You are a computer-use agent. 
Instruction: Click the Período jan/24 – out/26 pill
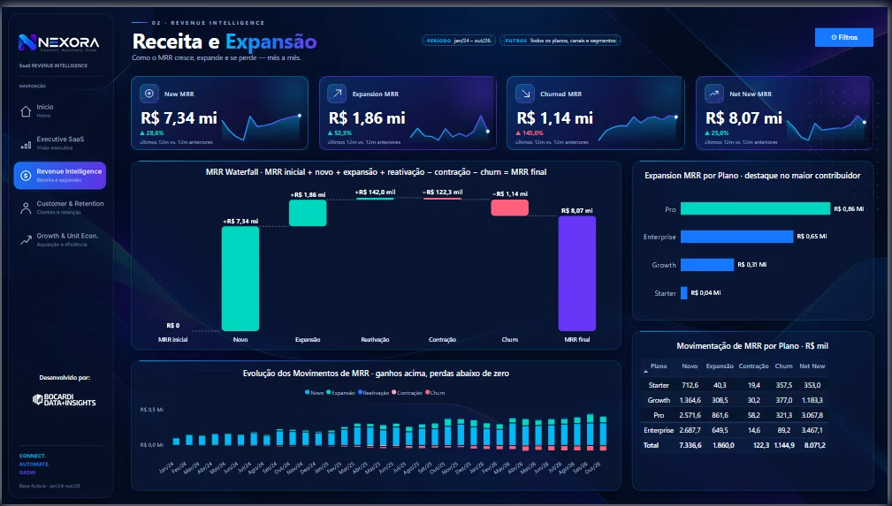(x=459, y=41)
